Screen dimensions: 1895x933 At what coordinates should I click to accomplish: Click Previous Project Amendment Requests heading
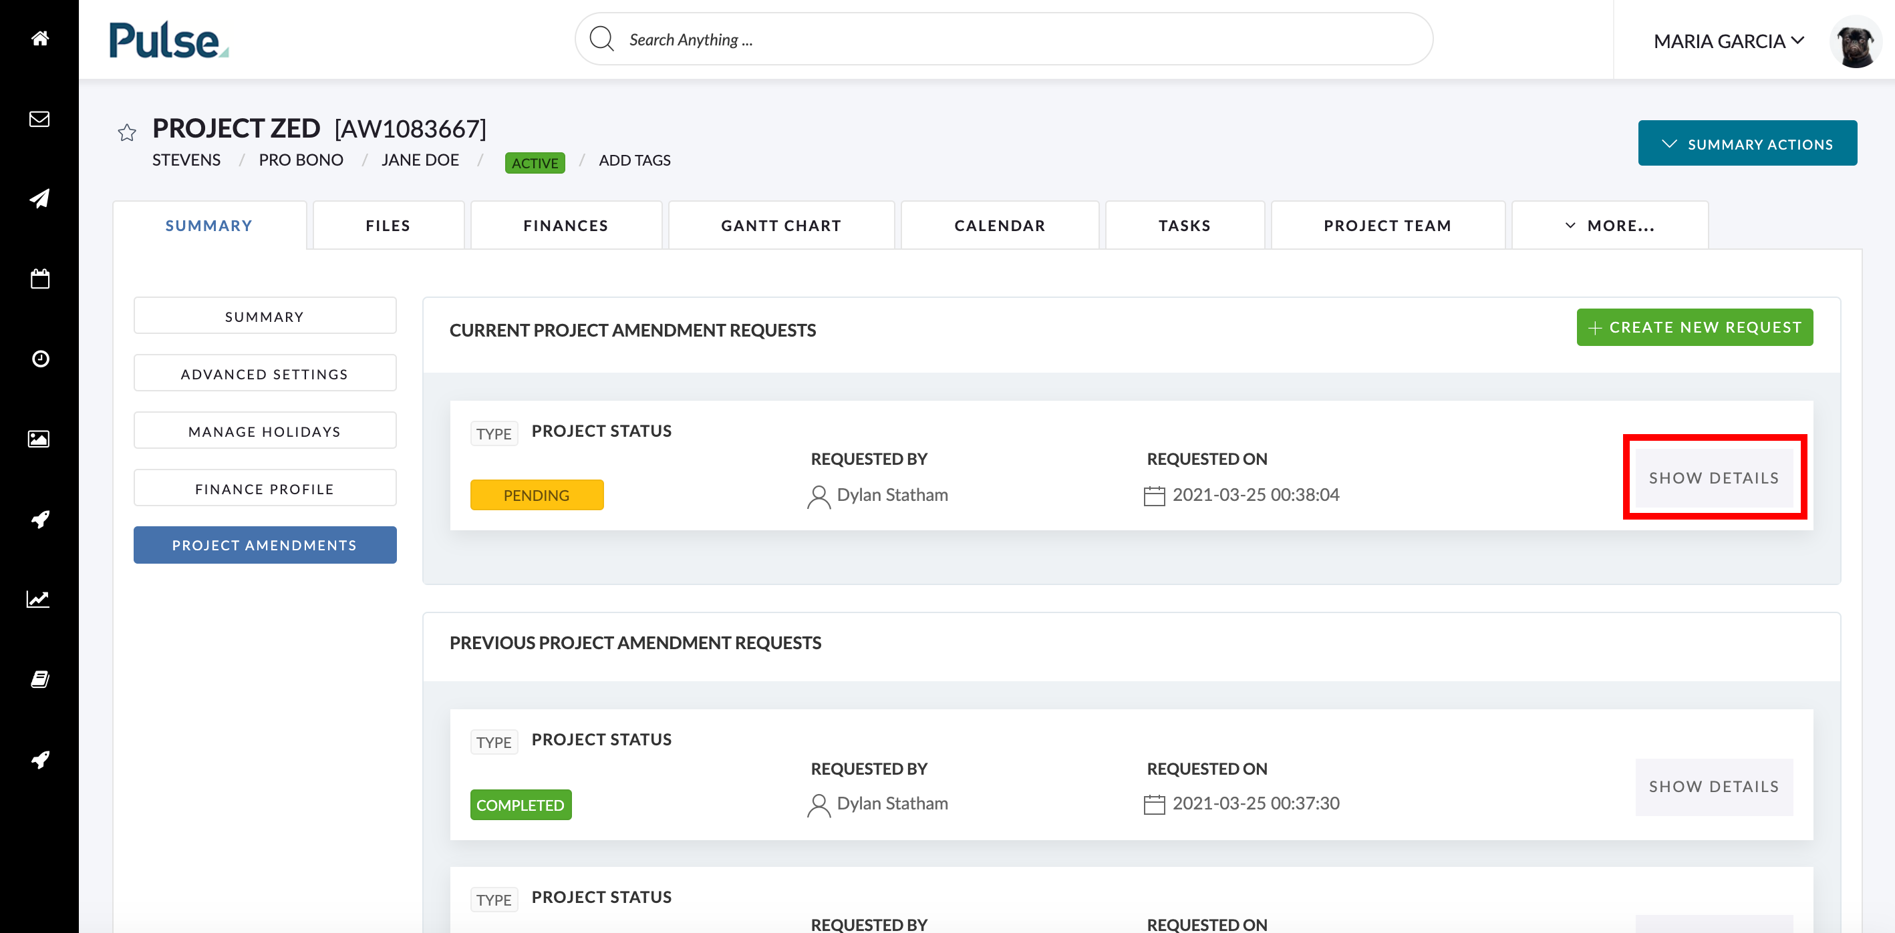(x=635, y=643)
